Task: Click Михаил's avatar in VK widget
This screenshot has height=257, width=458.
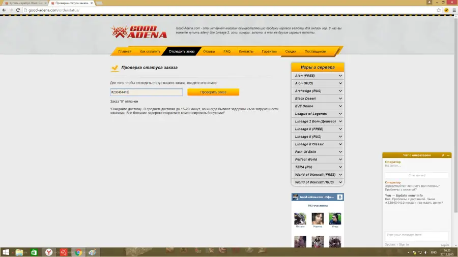Action: pos(300,218)
